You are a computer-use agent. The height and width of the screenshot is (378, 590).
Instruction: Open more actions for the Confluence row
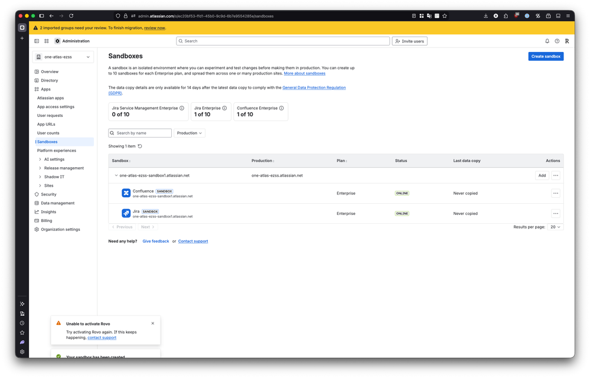(x=555, y=193)
